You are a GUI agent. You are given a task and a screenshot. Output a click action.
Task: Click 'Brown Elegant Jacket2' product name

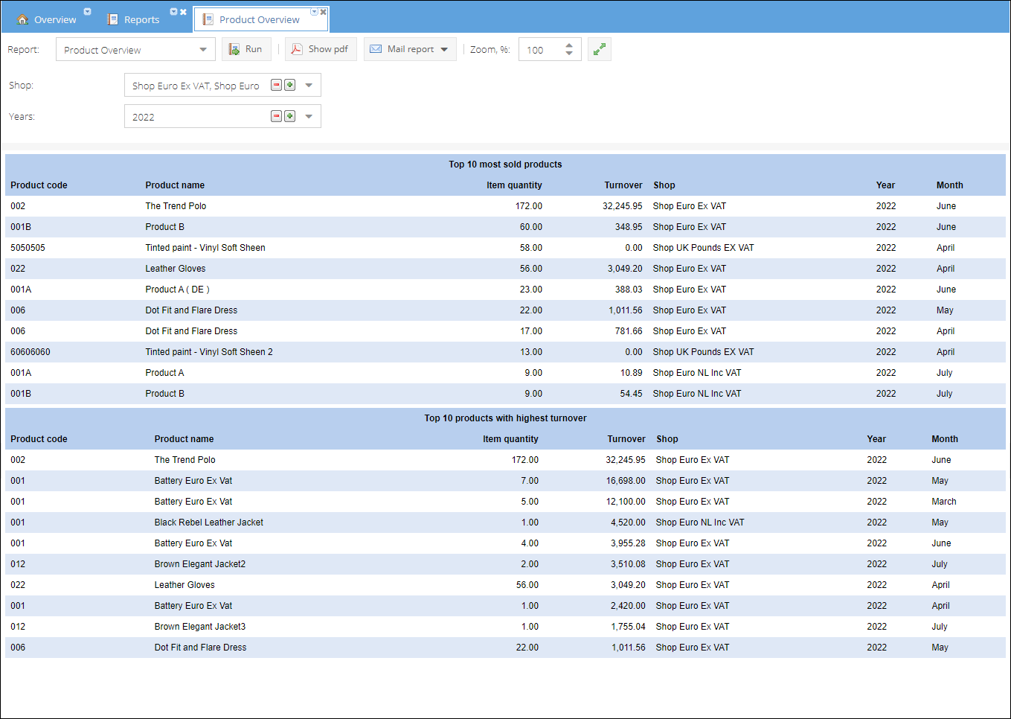point(200,564)
